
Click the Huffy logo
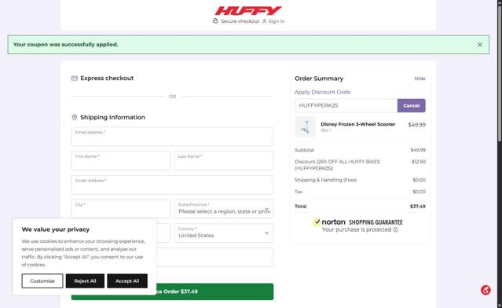[x=248, y=10]
